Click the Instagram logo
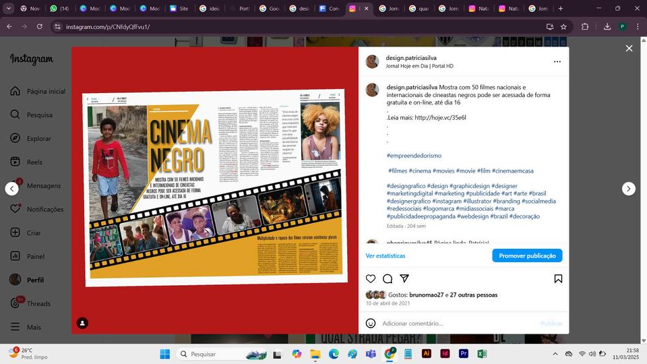647x364 pixels. [32, 59]
